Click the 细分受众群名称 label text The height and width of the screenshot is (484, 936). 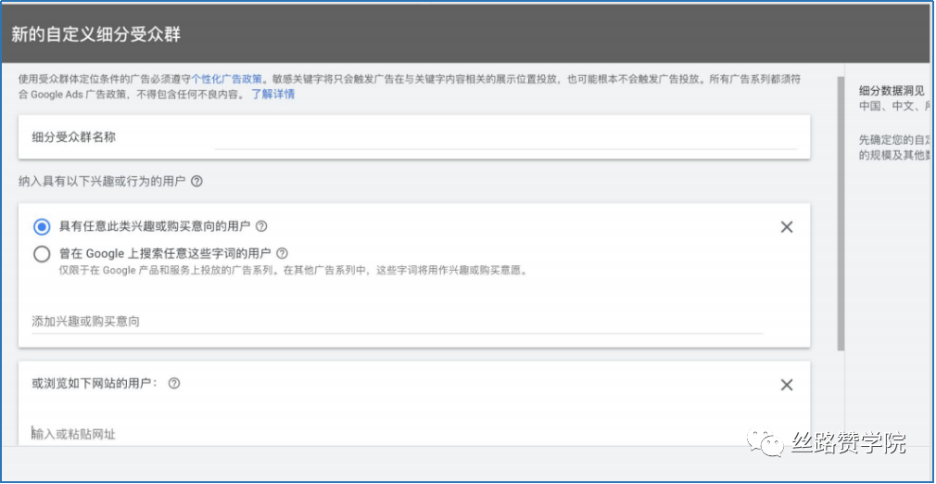(74, 137)
